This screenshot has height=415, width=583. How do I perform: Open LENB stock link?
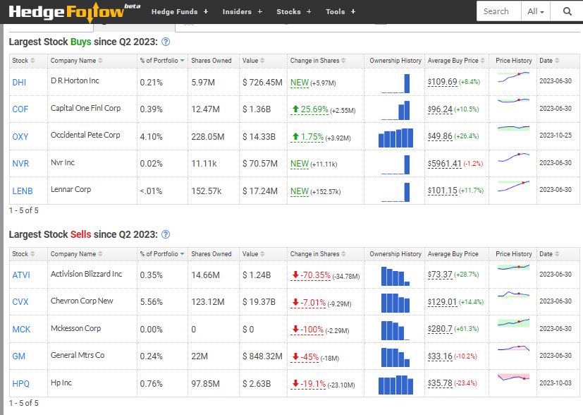point(23,191)
